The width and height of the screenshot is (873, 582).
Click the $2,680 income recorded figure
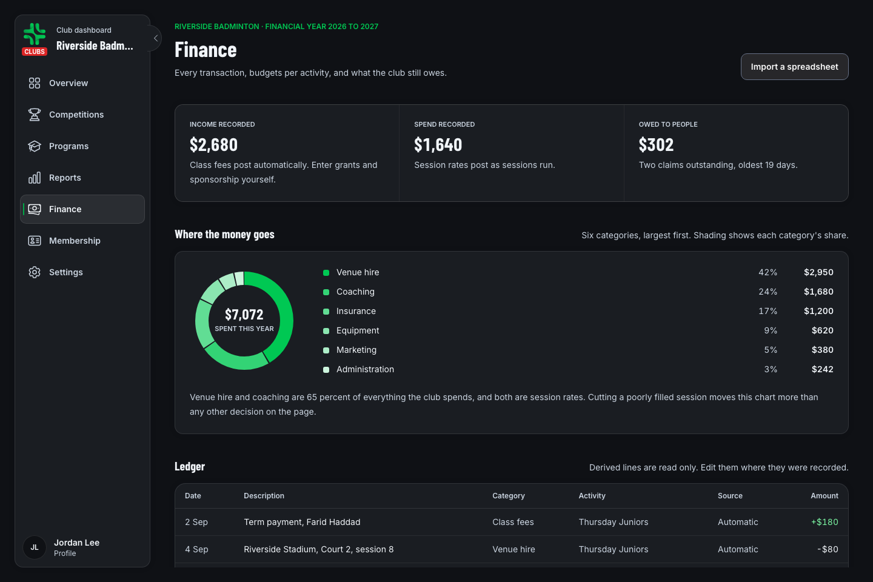213,145
